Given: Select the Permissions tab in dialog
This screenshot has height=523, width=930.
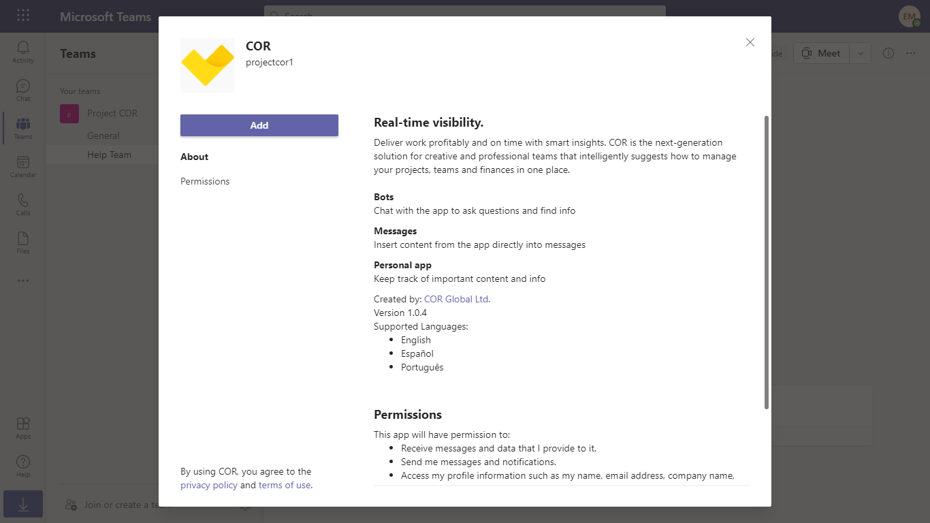Looking at the screenshot, I should 205,181.
